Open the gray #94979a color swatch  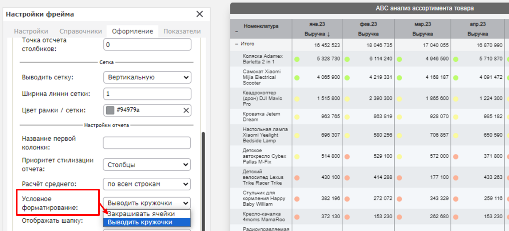pos(110,111)
